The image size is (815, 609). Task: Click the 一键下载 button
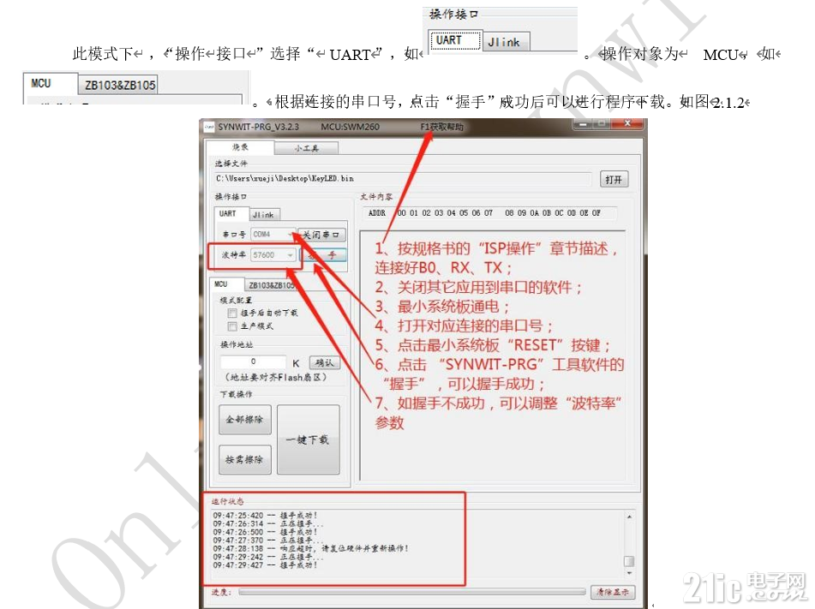coord(309,439)
